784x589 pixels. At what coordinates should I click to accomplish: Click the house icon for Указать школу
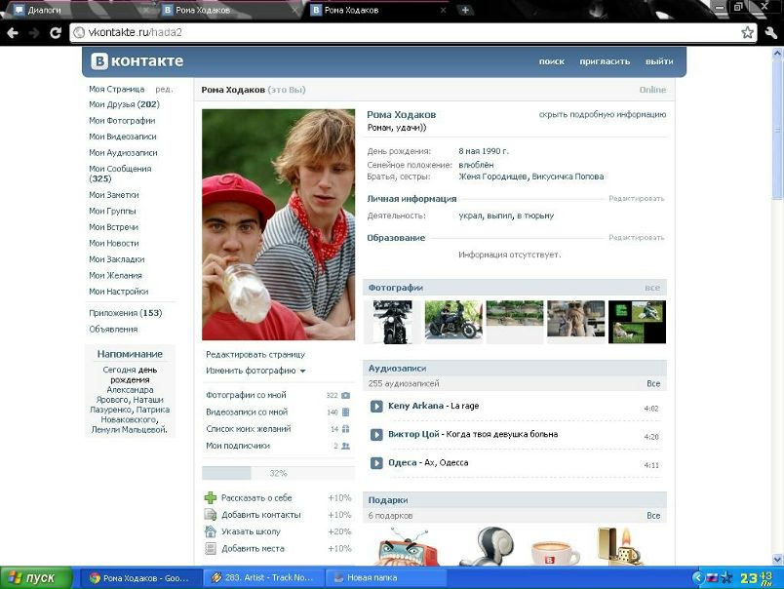point(211,531)
